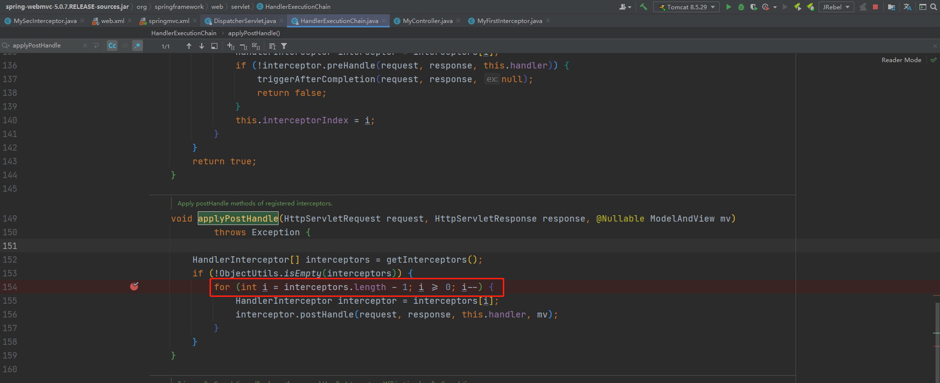Screen dimensions: 940x383
Task: Click Reader Mode label
Action: [x=901, y=60]
